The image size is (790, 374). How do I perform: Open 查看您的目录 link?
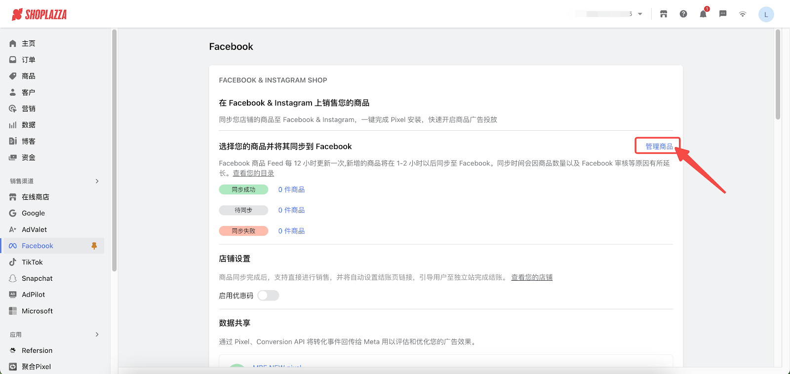(x=253, y=173)
